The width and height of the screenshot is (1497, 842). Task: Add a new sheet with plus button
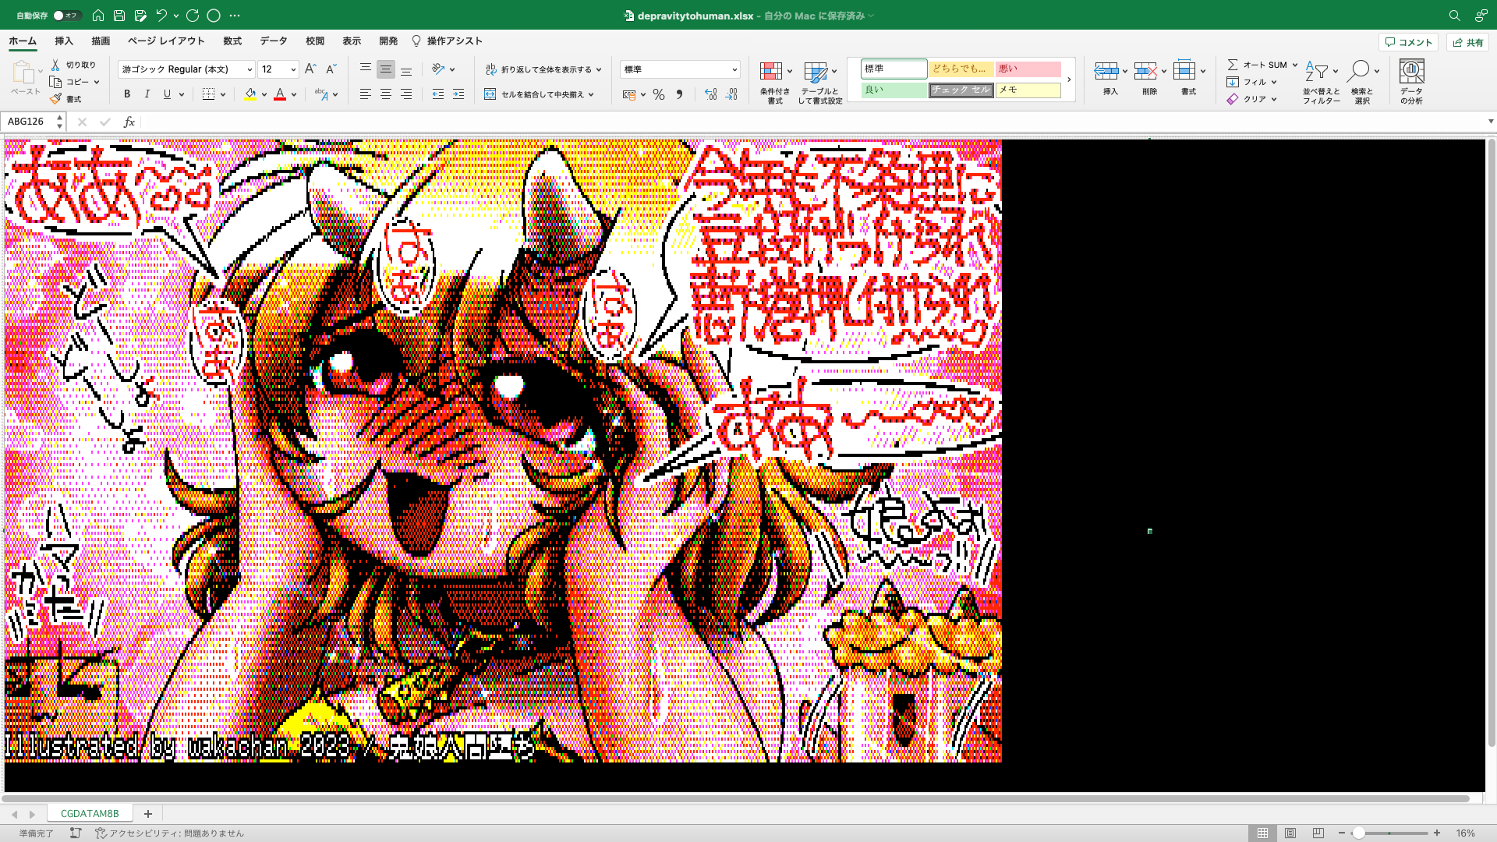point(147,813)
